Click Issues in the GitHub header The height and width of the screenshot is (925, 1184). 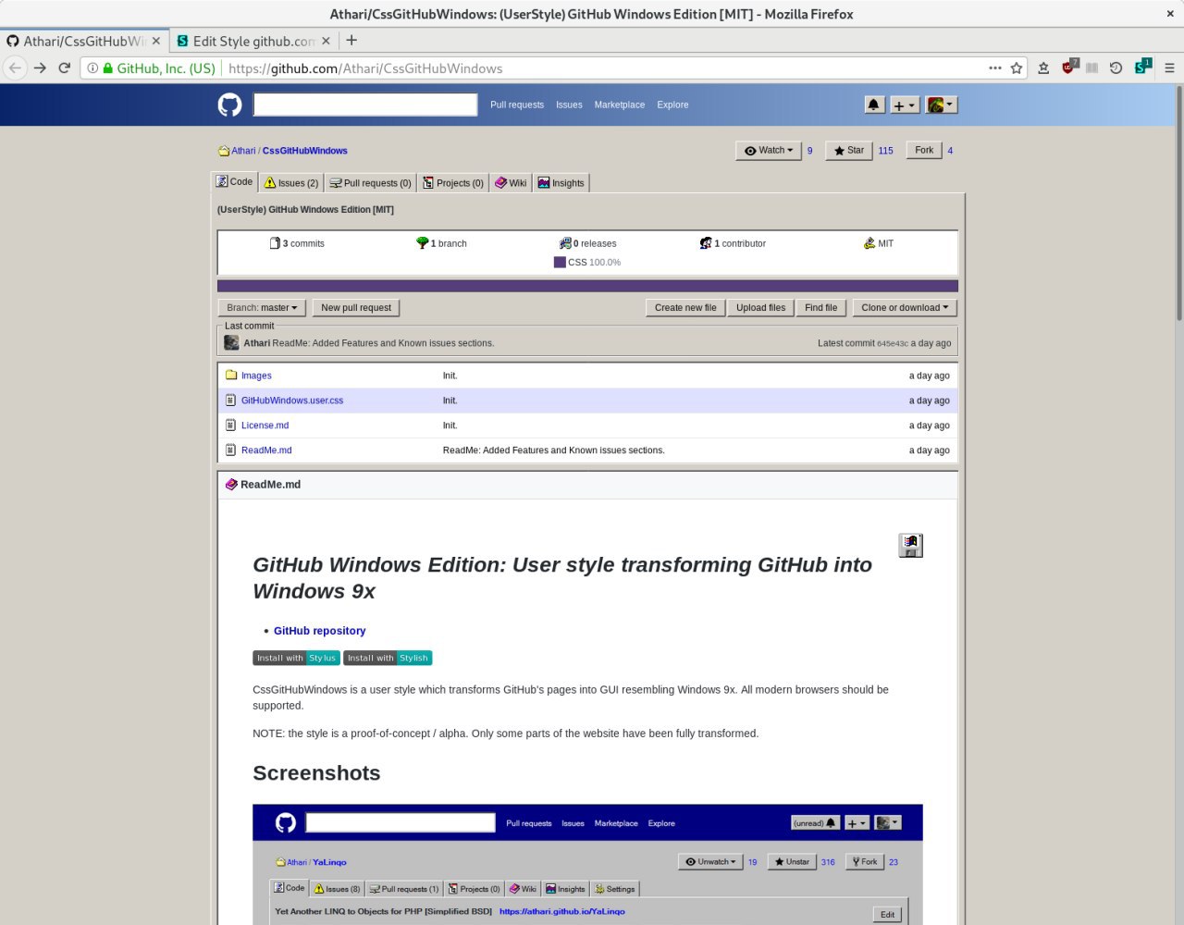click(x=569, y=105)
